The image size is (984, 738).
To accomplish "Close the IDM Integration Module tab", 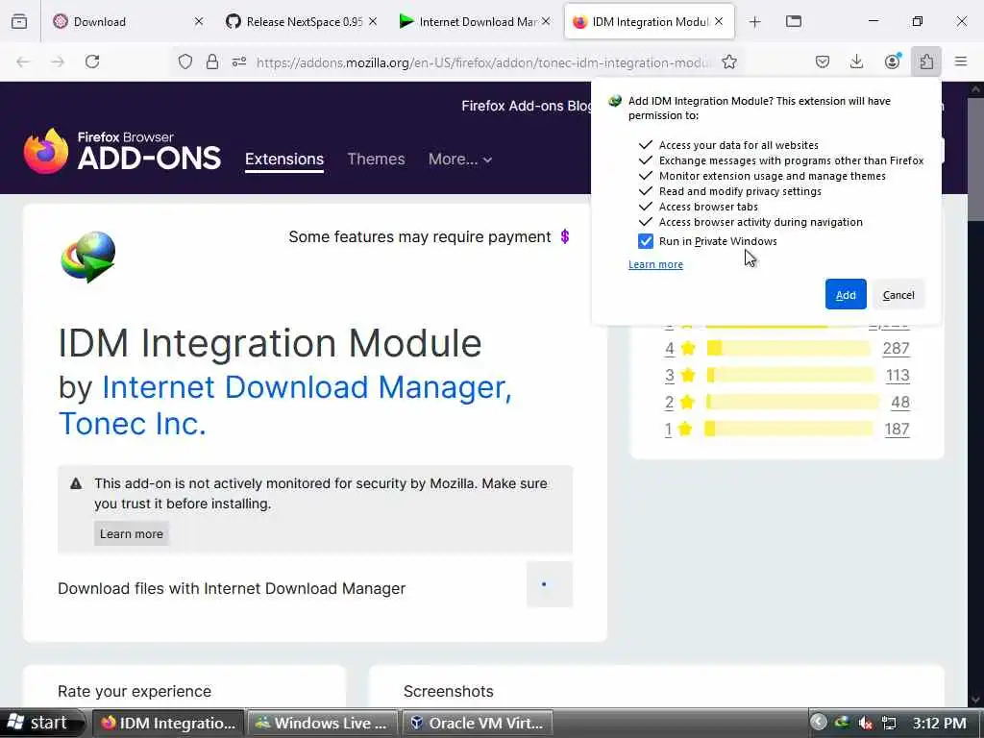I will pos(719,21).
